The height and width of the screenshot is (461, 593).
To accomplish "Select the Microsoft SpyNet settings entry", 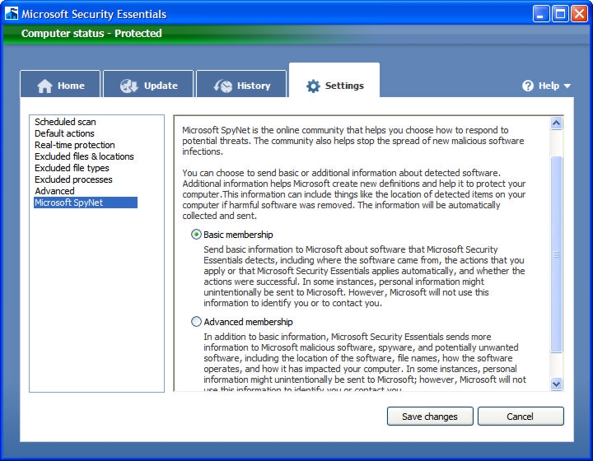I will [69, 203].
